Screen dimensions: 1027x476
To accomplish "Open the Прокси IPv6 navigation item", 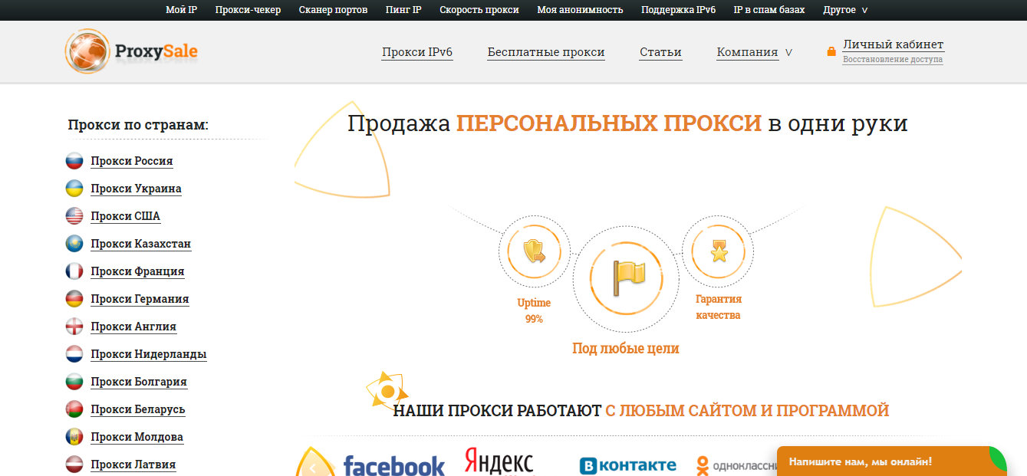I will pyautogui.click(x=417, y=52).
